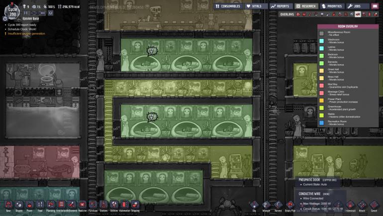Toggle the eye-shaped overlay icon

coord(322,14)
